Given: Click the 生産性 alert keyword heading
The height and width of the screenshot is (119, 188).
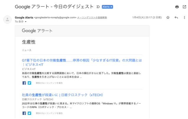Looking at the screenshot, I should pos(29,42).
